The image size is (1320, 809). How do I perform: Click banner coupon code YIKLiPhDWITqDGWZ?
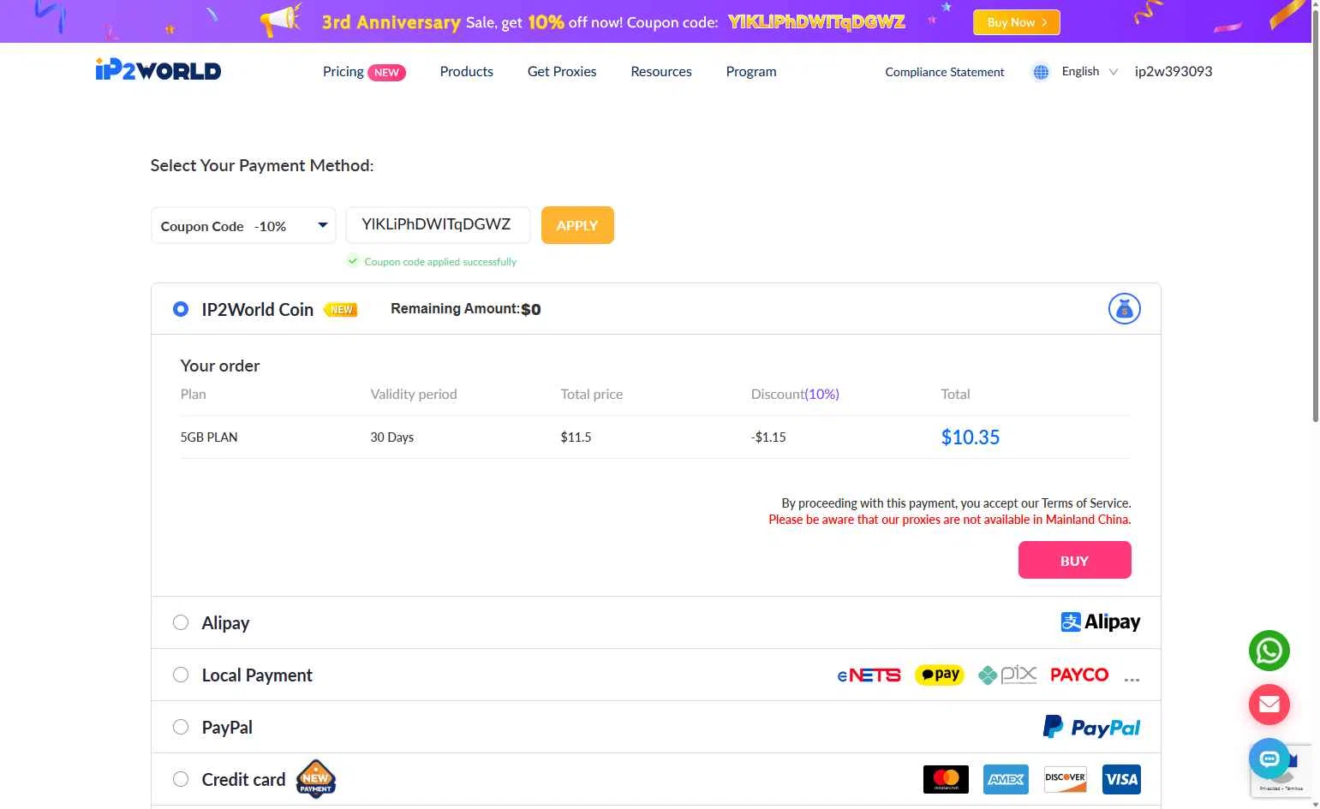[816, 22]
